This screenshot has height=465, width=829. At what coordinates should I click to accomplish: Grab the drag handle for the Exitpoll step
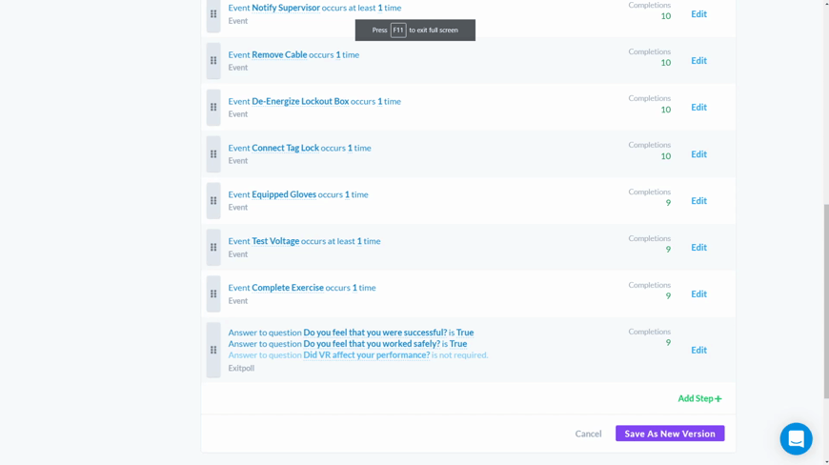213,350
